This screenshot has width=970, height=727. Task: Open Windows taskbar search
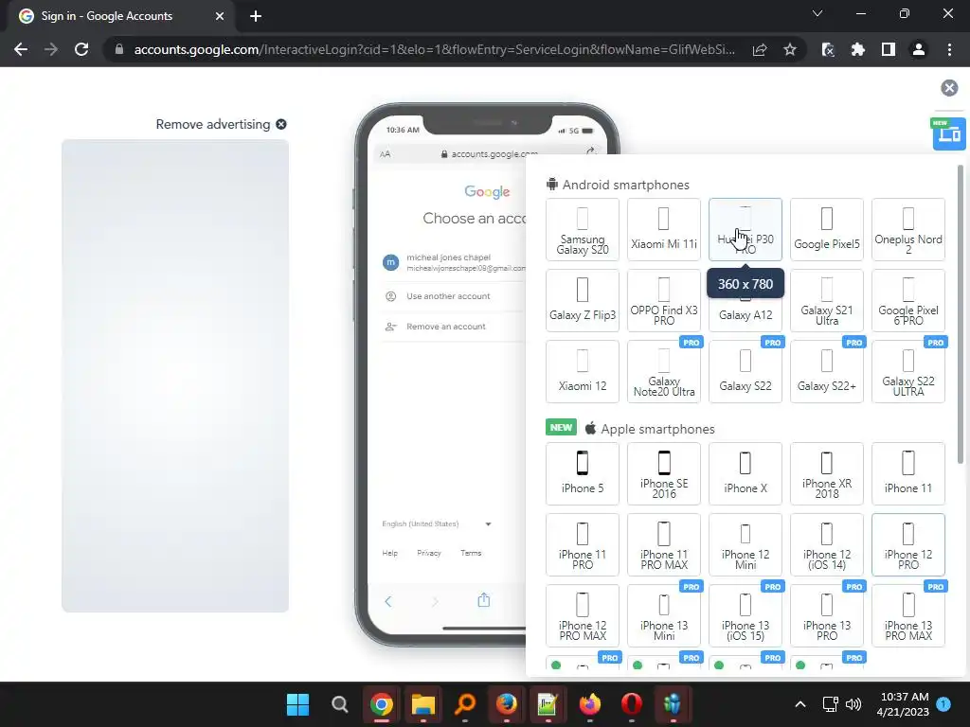click(340, 704)
